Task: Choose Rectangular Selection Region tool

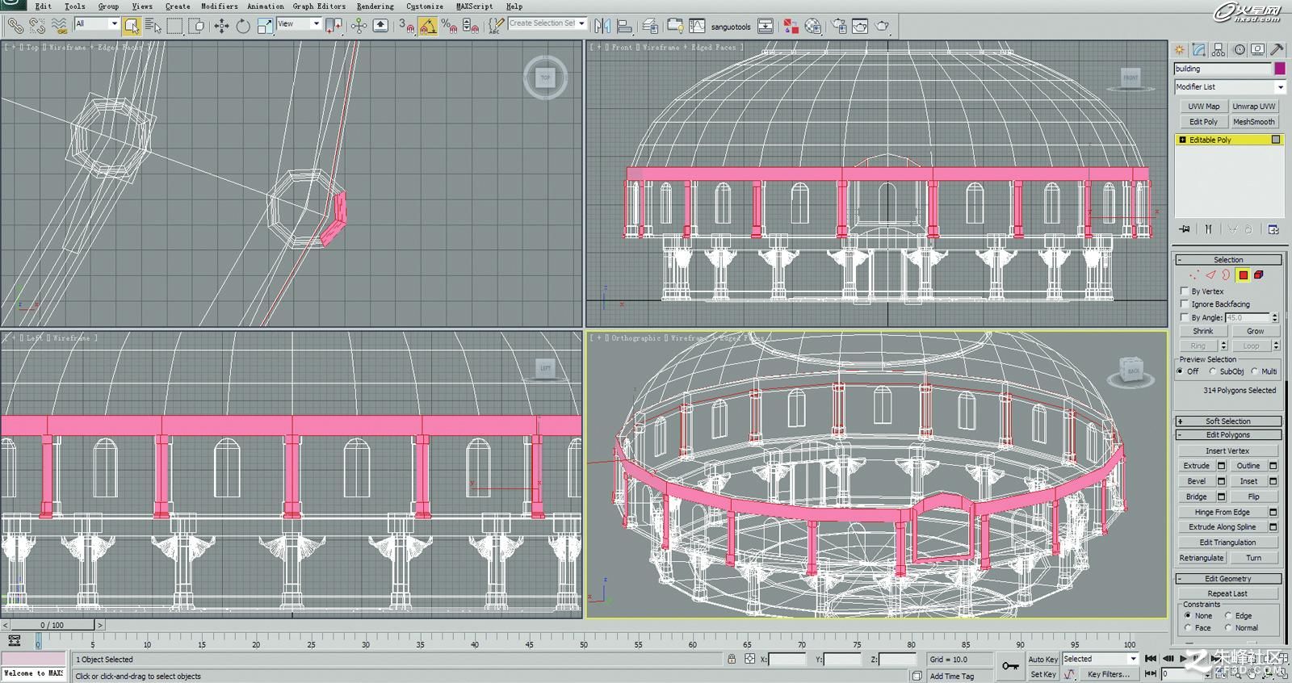Action: pos(174,26)
